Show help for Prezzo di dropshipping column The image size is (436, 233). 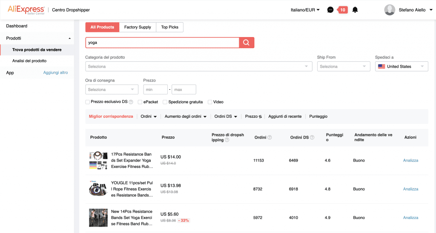point(227,140)
